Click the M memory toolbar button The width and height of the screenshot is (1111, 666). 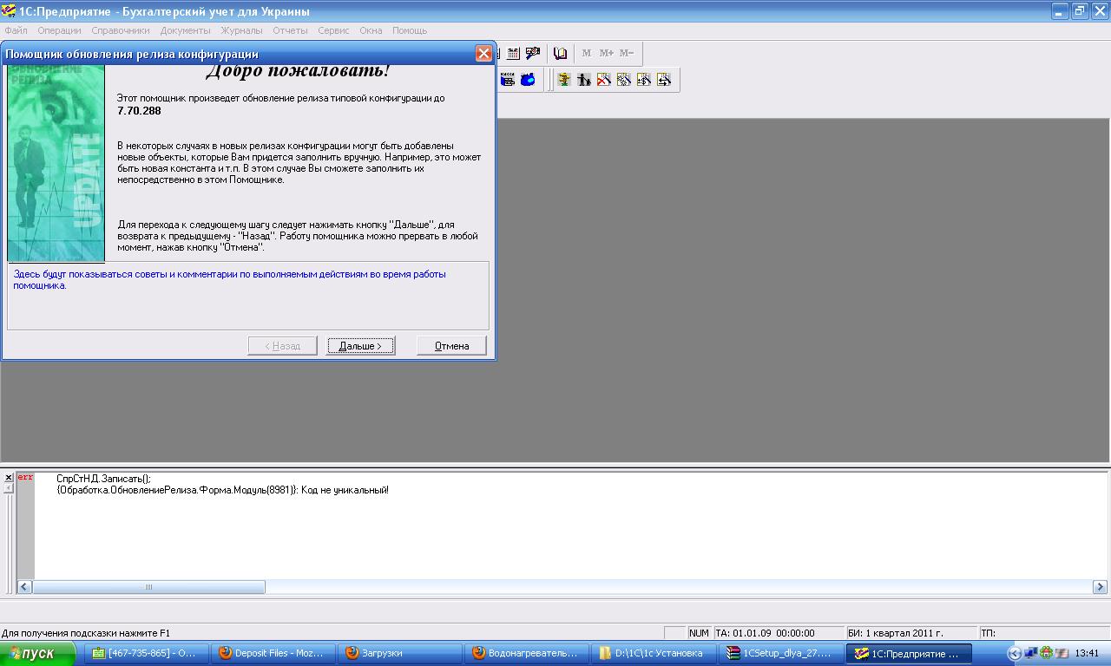pos(586,53)
